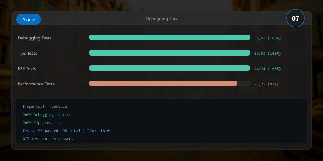Click the 59/59 (100%) result

click(267, 54)
